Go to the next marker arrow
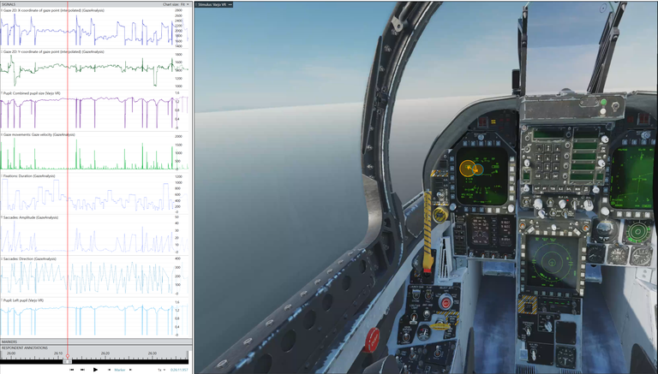This screenshot has width=658, height=374. (130, 370)
